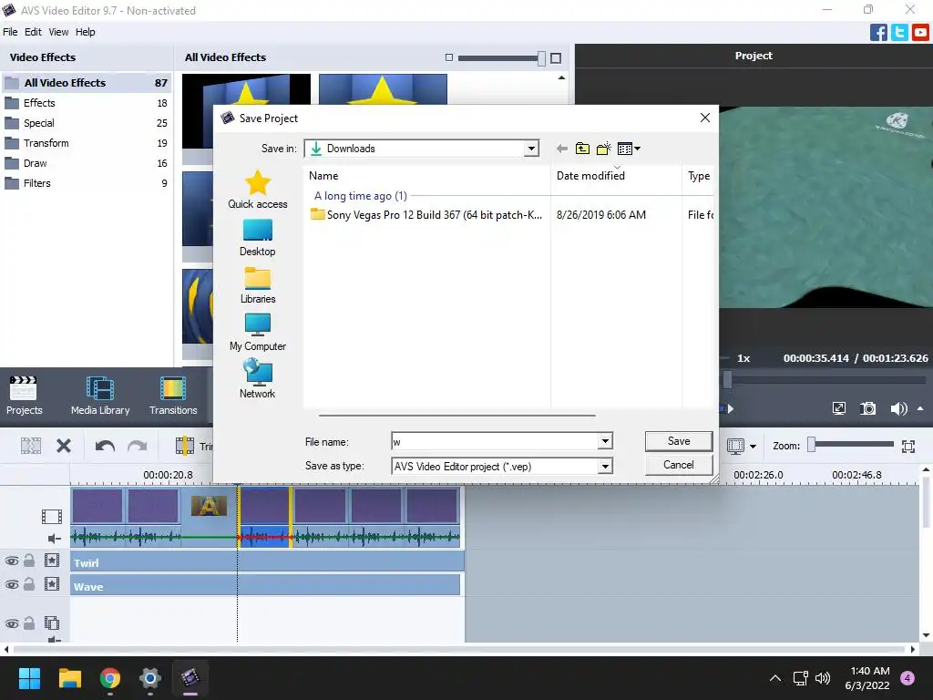Viewport: 933px width, 700px height.
Task: Click the delete X timeline tool
Action: coord(64,446)
